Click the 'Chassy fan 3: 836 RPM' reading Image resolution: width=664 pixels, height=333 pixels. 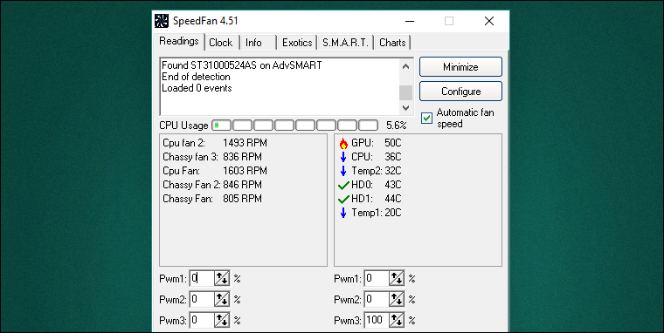point(212,157)
